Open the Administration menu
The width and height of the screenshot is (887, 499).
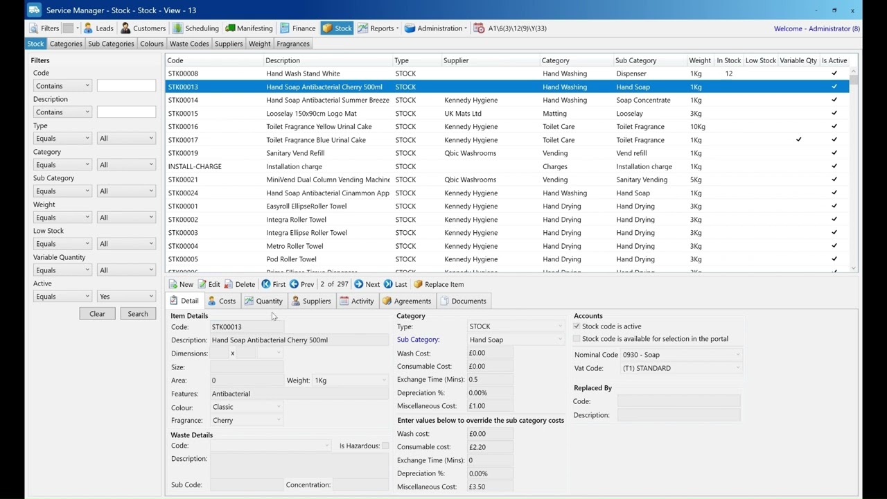(x=435, y=28)
